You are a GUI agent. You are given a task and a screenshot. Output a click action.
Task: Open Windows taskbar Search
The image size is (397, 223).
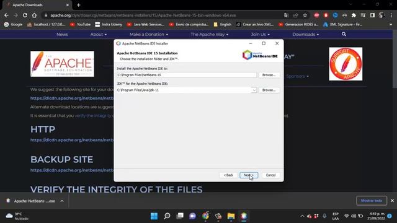167,216
